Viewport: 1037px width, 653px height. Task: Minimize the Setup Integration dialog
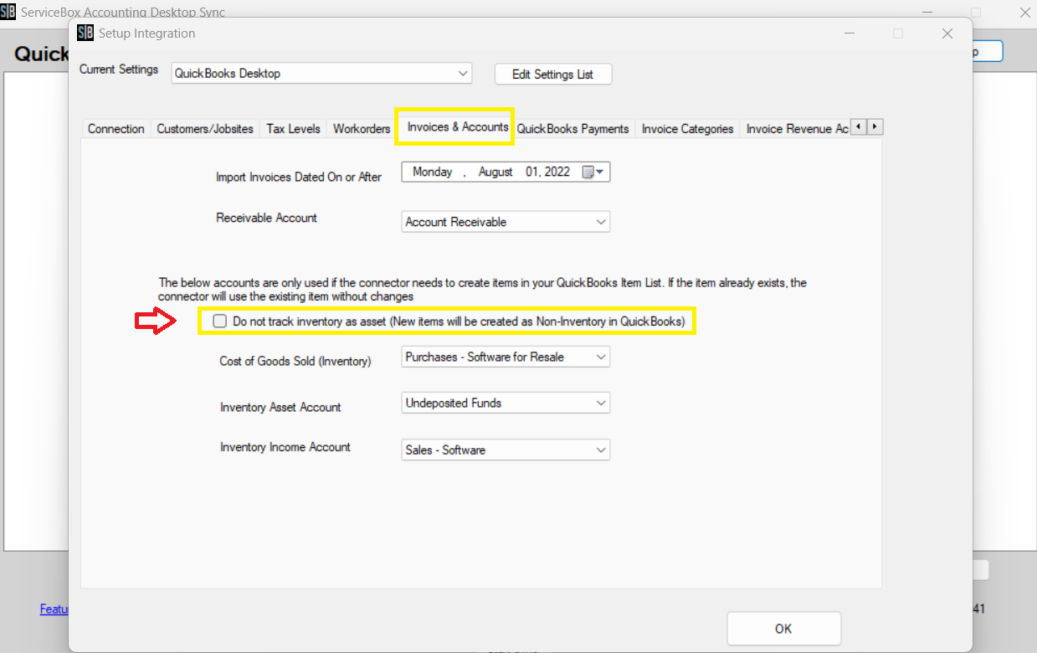[x=849, y=33]
